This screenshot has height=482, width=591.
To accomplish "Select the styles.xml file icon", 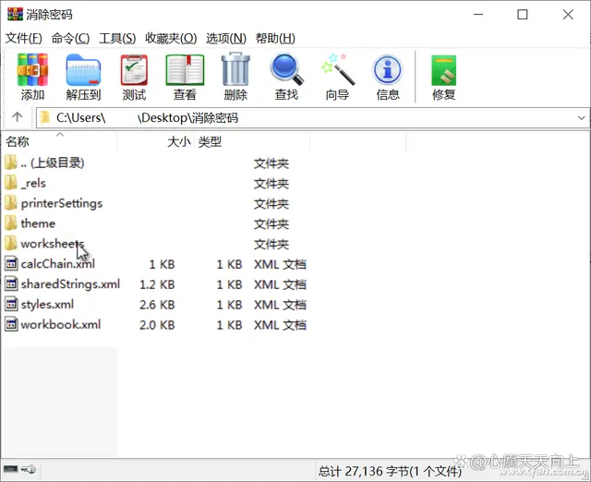I will point(11,304).
